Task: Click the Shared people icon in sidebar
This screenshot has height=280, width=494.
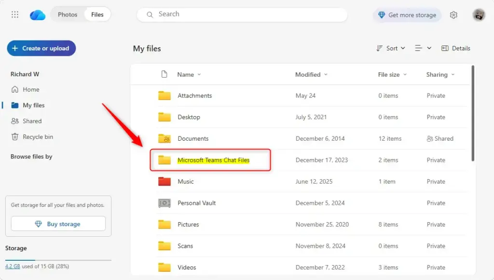Action: point(15,121)
